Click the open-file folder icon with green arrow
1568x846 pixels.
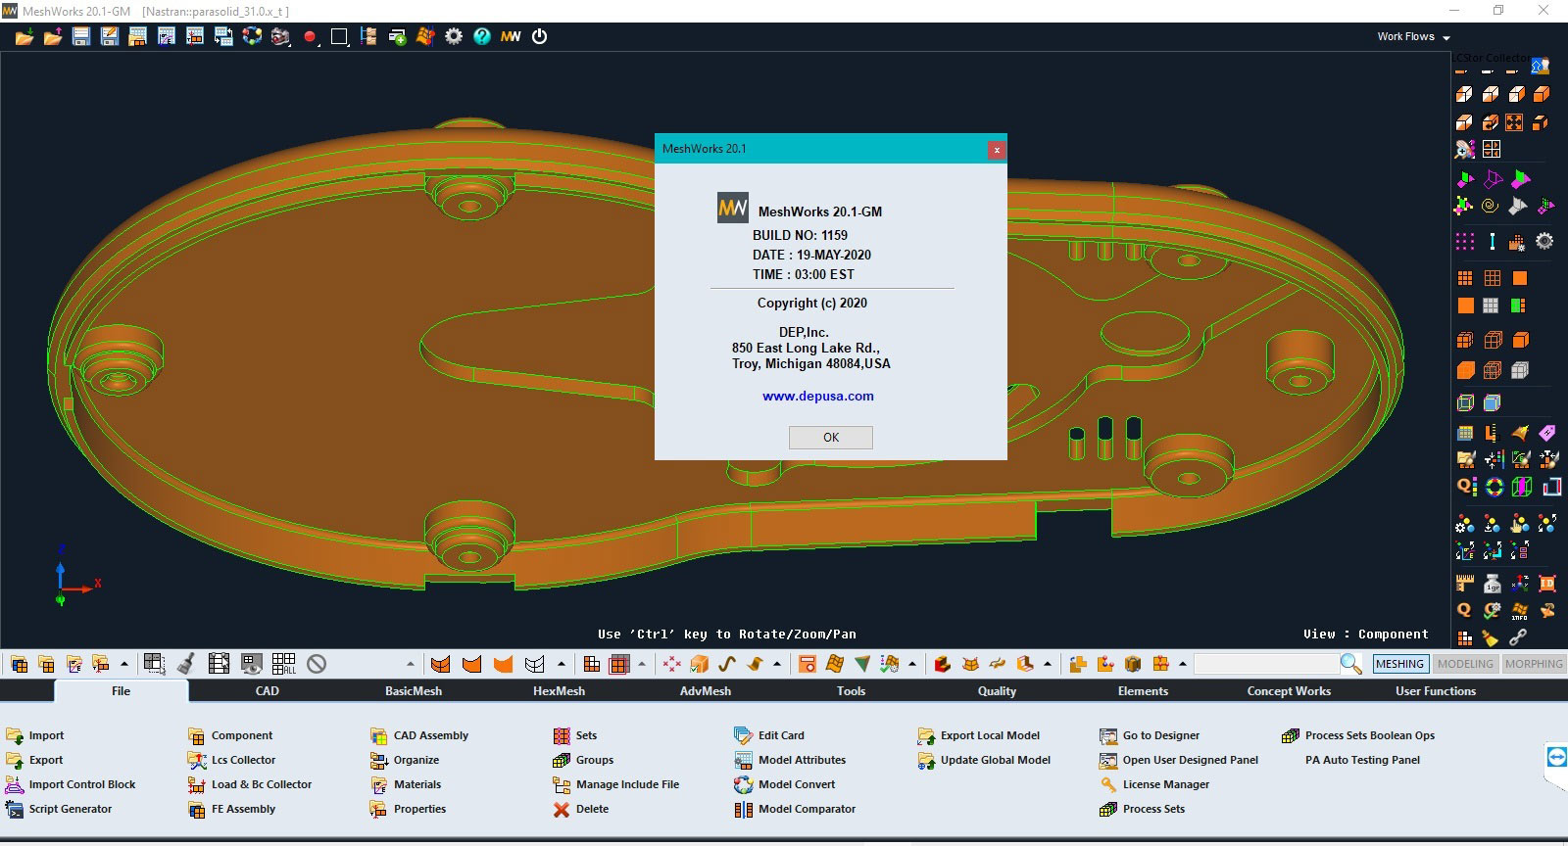pos(24,37)
